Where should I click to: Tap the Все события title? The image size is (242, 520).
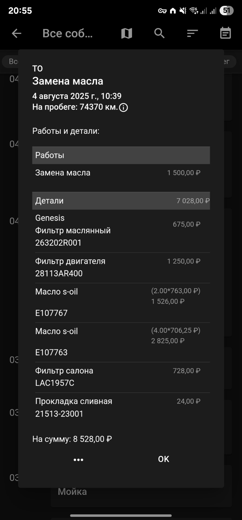click(x=68, y=34)
